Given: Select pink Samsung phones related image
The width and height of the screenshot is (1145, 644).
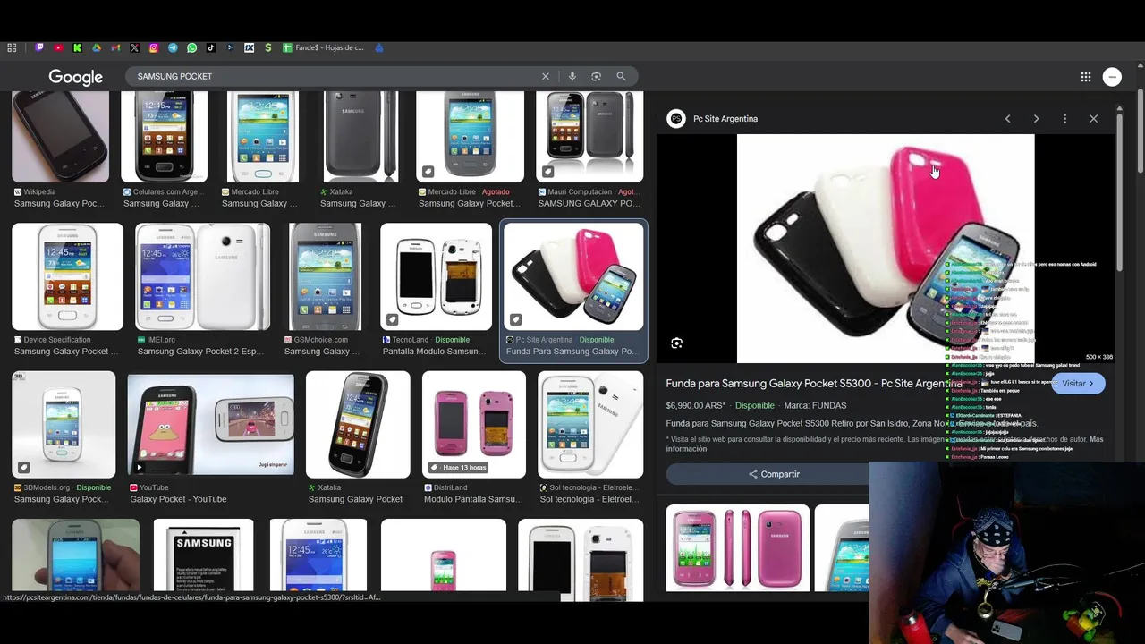Looking at the screenshot, I should click(738, 547).
